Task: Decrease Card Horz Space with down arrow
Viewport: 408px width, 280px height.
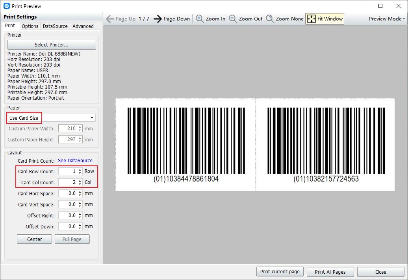Action: 80,195
